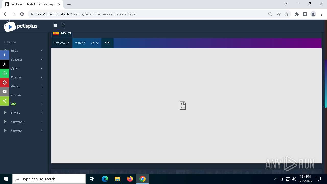327x184 pixels.
Task: Open the PlixFlix link
Action: [x=16, y=113]
